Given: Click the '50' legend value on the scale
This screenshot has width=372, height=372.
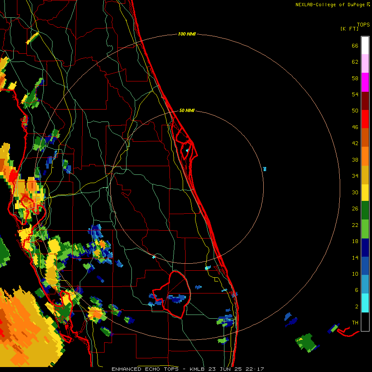Looking at the screenshot, I should coord(355,111).
